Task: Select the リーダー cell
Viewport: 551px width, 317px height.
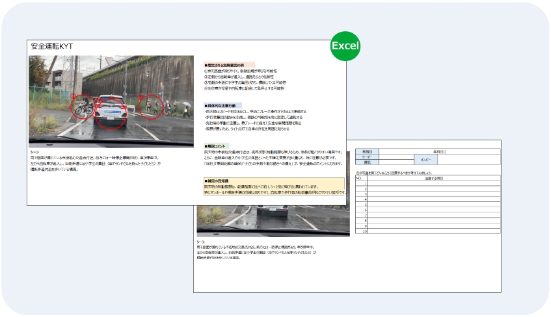Action: (x=368, y=156)
